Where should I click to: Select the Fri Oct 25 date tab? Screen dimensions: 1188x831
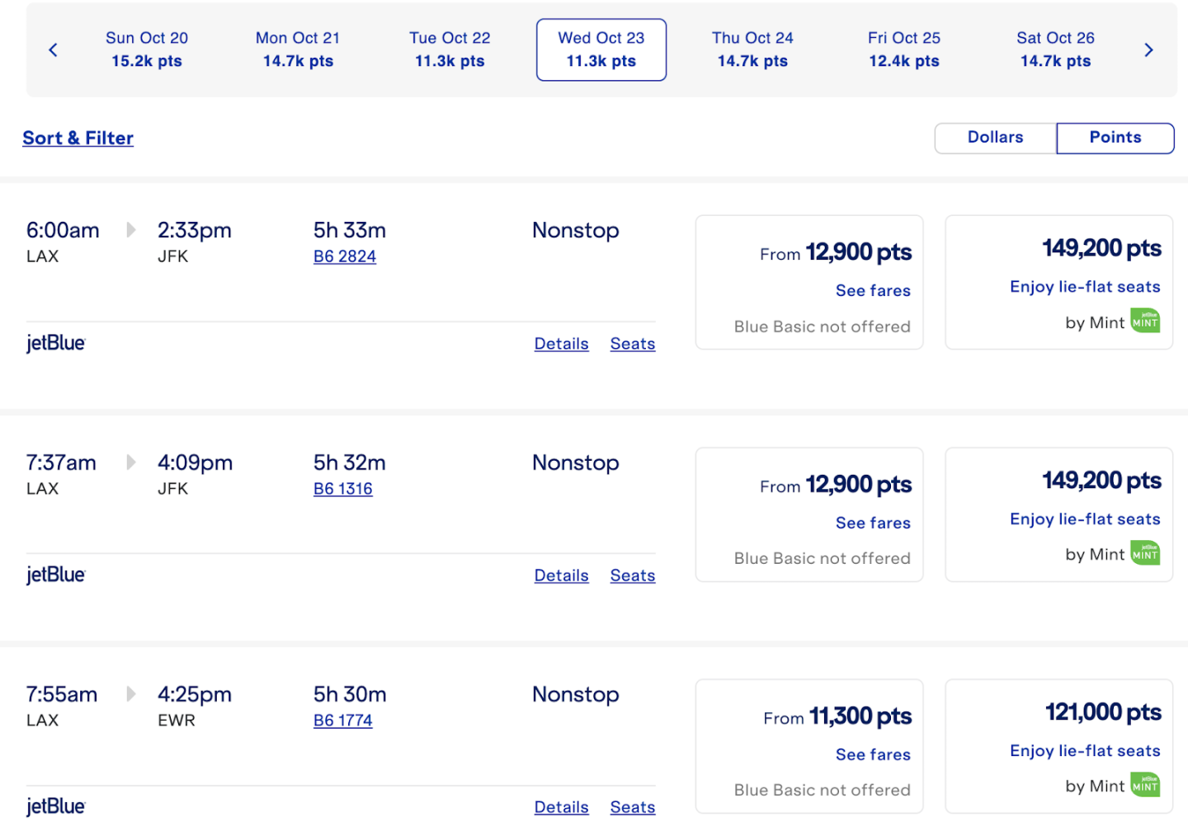pos(903,49)
